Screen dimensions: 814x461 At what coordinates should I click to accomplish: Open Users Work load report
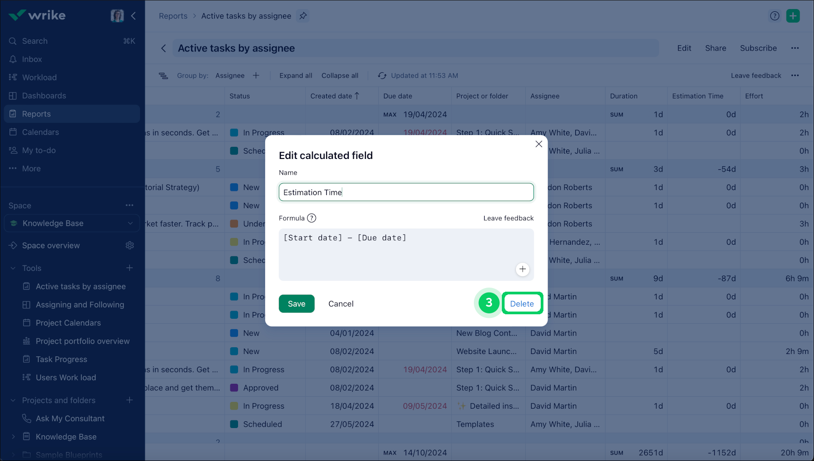point(66,377)
